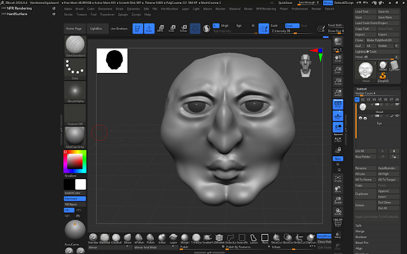
Task: Expand the Split section
Action: tap(359, 225)
